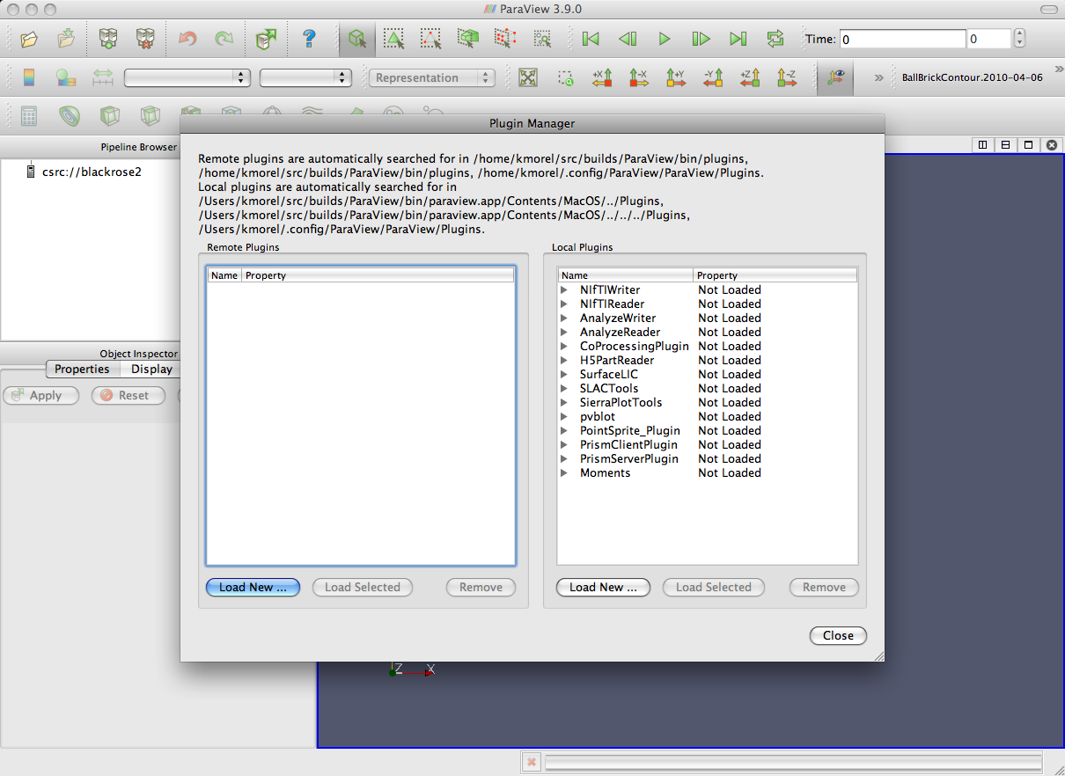Expand the SurfaceLIC plugin entry

564,375
